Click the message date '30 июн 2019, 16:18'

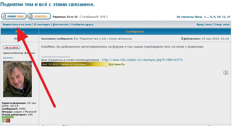[x=215, y=39]
